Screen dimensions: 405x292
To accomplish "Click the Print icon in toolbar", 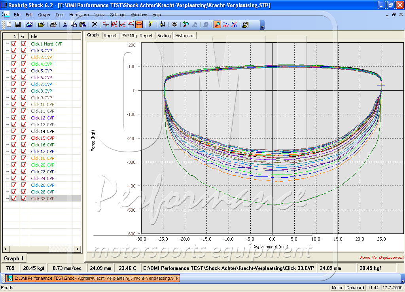I will pyautogui.click(x=53, y=25).
